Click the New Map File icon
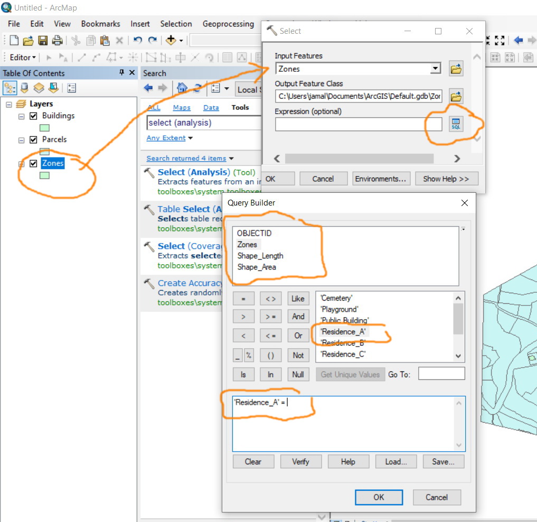Viewport: 537px width, 522px height. (14, 41)
